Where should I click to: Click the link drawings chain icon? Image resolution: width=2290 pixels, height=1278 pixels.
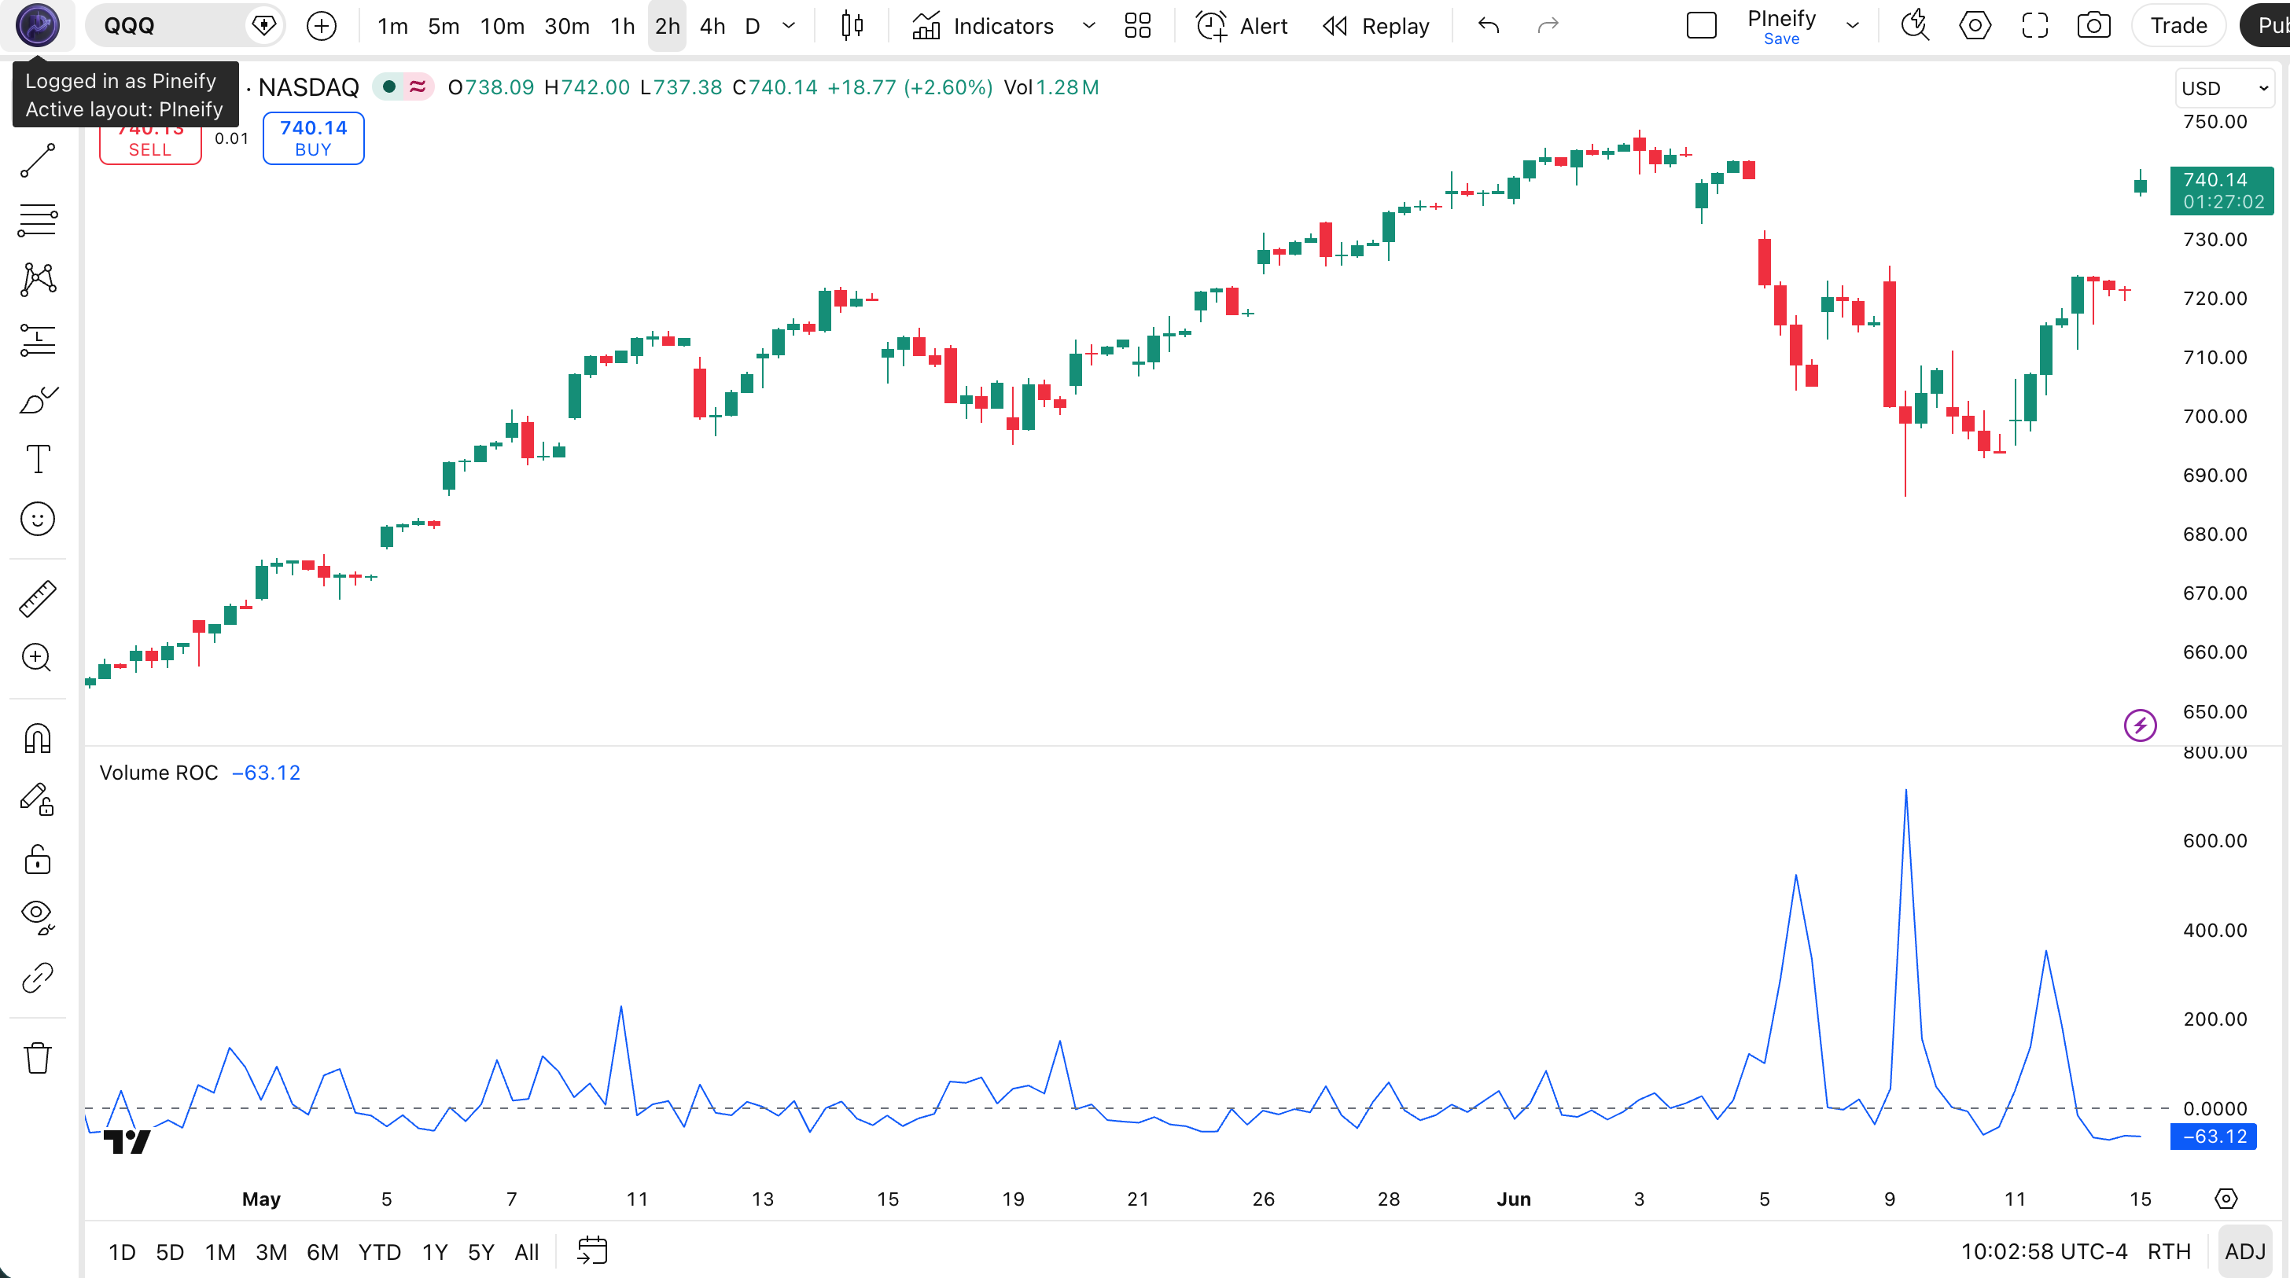coord(37,978)
